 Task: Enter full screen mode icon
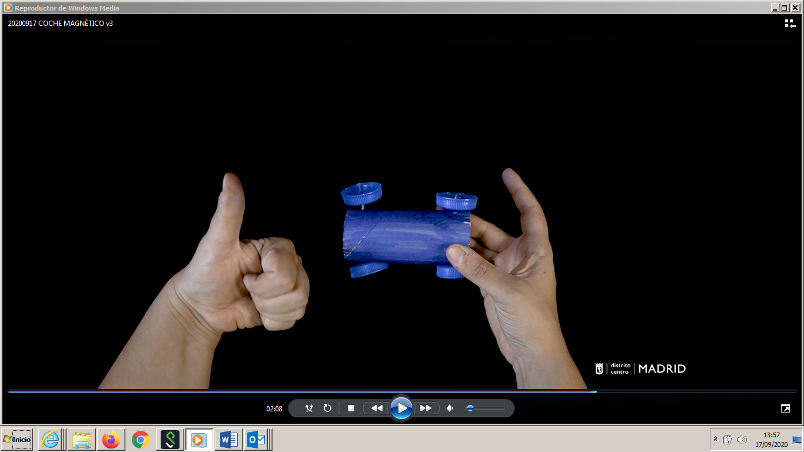(x=785, y=408)
